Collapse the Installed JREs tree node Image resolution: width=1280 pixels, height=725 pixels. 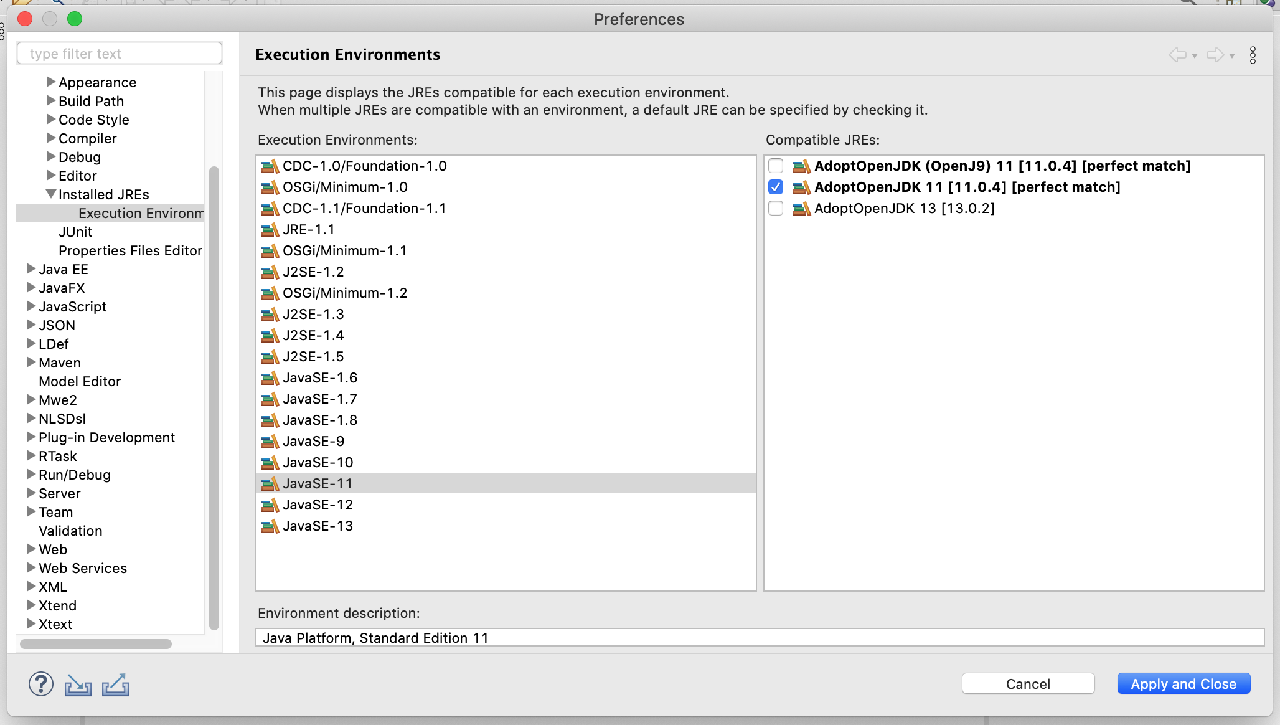[51, 194]
